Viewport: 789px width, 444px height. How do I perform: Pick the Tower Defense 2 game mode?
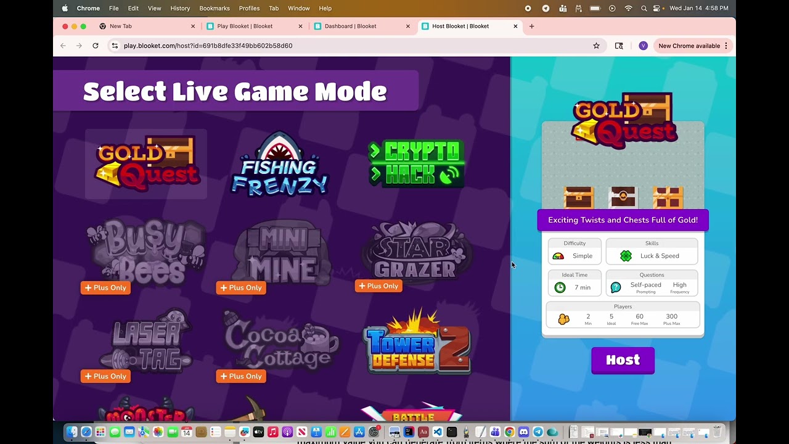tap(417, 342)
